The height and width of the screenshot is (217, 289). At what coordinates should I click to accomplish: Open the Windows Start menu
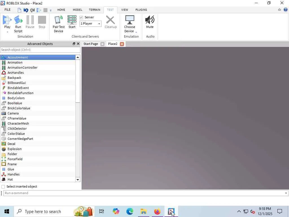click(x=7, y=211)
